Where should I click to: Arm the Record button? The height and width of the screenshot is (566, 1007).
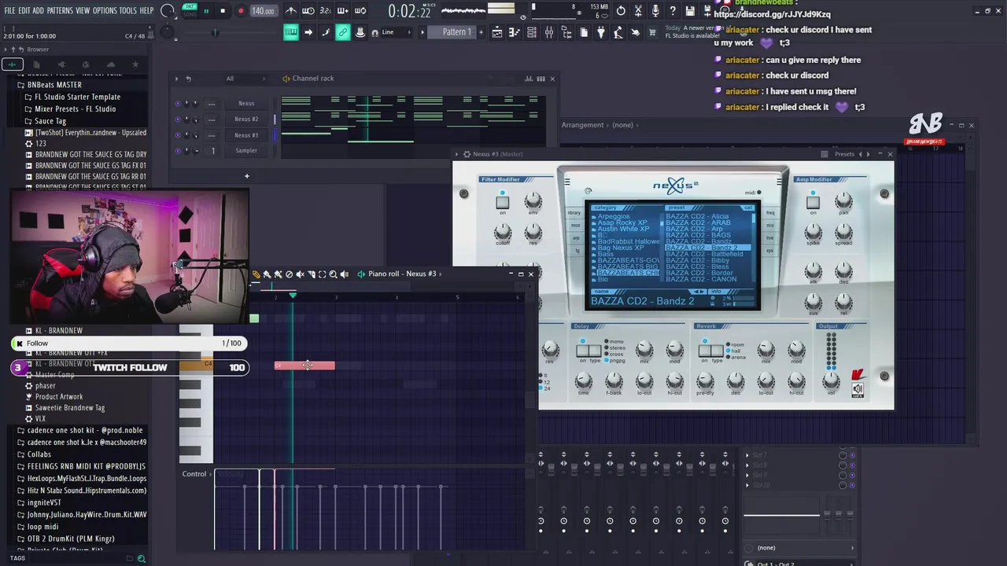pyautogui.click(x=241, y=11)
